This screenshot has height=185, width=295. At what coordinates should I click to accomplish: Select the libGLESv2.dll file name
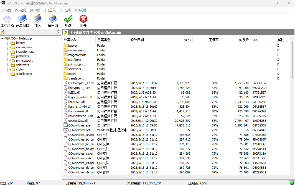point(77,102)
